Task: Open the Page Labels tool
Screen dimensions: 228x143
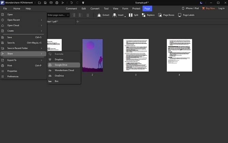Action: click(x=186, y=15)
